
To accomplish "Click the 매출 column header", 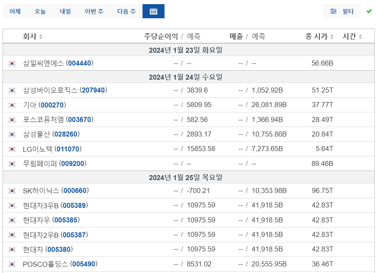I will [236, 37].
